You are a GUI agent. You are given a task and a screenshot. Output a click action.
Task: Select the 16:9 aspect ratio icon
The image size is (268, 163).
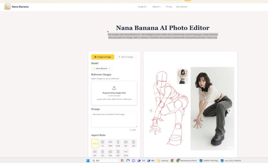tap(110, 142)
